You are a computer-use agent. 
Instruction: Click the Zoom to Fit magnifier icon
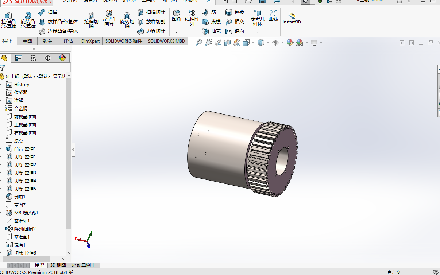coord(198,43)
